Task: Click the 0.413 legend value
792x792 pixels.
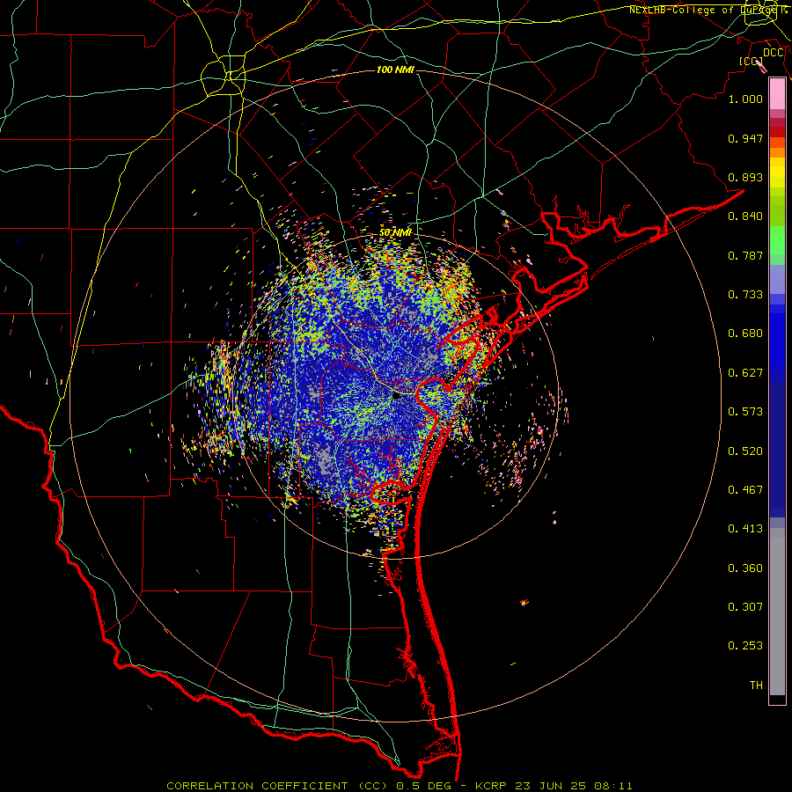Action: click(x=745, y=529)
